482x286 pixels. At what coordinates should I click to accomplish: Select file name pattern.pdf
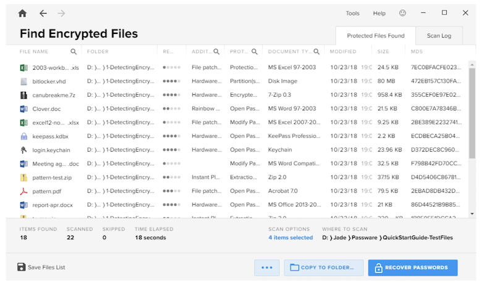click(47, 191)
